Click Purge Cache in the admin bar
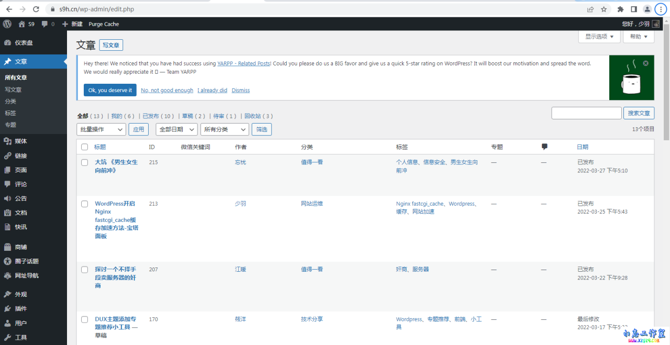The height and width of the screenshot is (345, 670). (x=103, y=24)
